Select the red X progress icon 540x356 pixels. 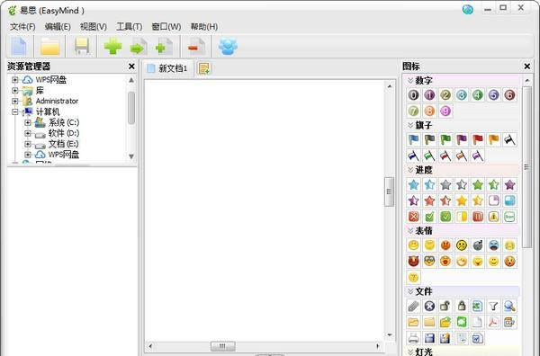pyautogui.click(x=414, y=217)
